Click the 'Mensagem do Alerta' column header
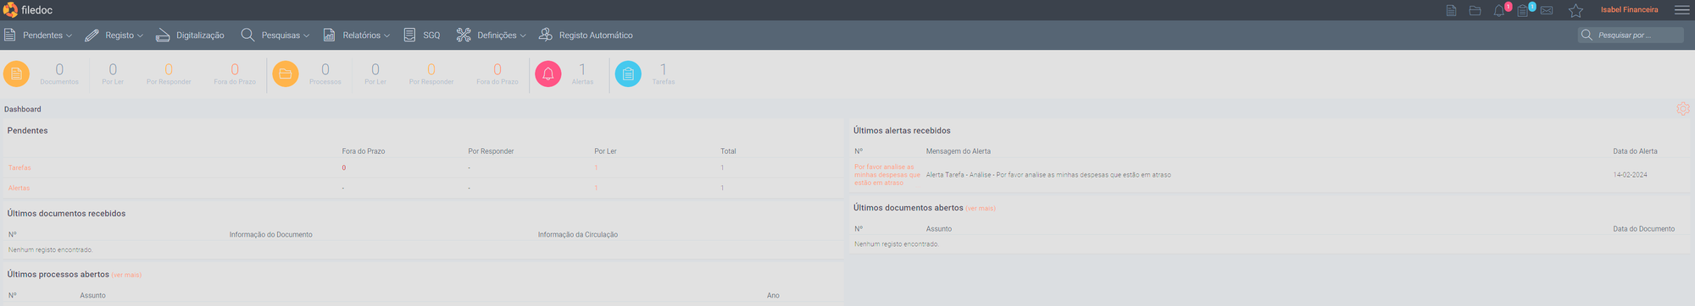This screenshot has height=306, width=1695. click(959, 151)
